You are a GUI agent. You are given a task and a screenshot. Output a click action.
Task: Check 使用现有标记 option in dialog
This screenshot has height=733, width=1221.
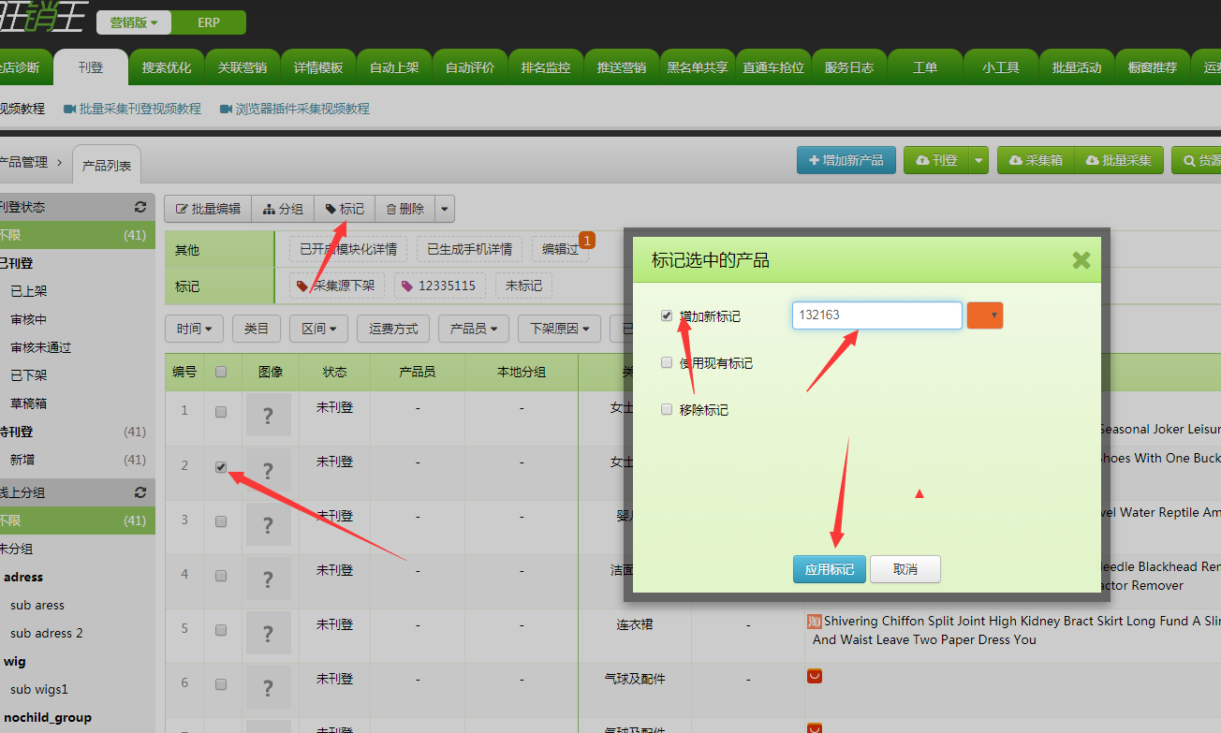point(667,362)
